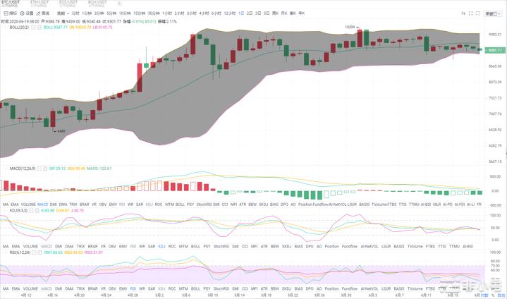
Task: Choose Position in RSI panel indicator bar
Action: (x=331, y=288)
